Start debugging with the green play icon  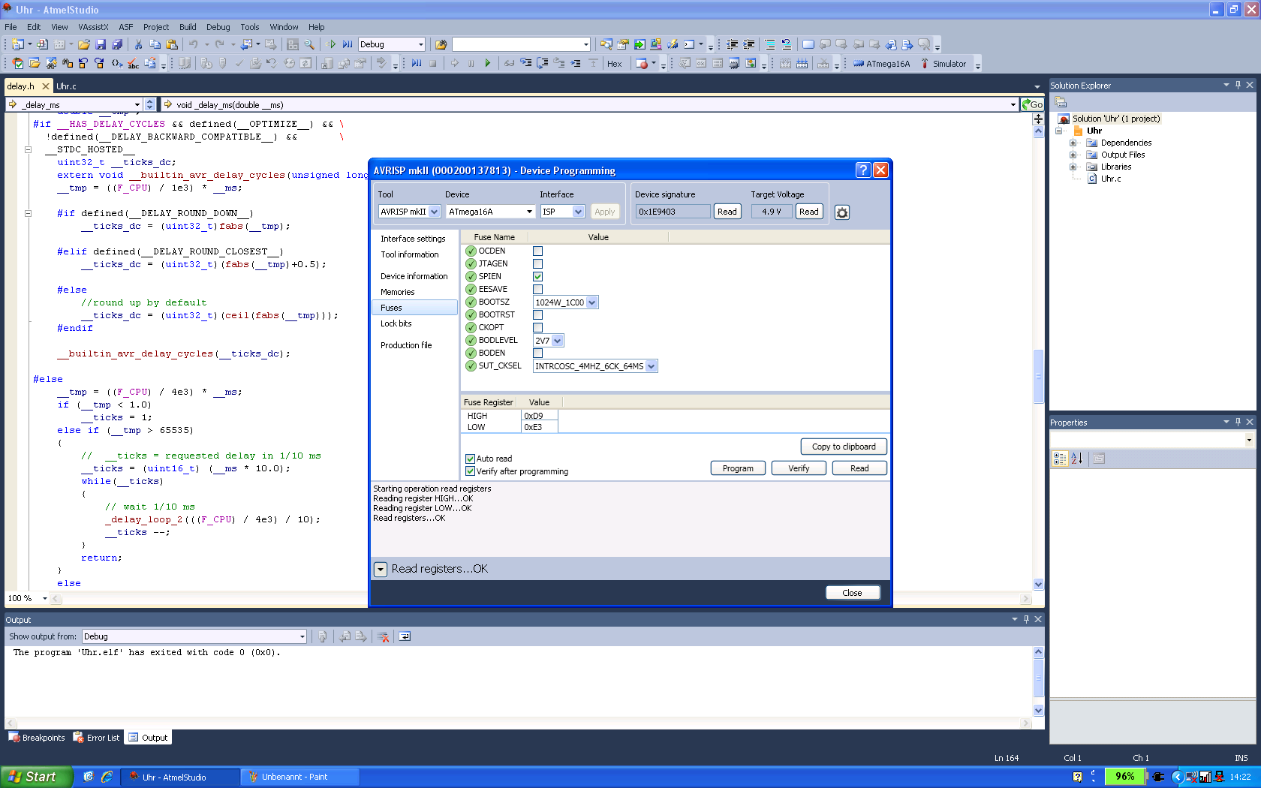(332, 44)
